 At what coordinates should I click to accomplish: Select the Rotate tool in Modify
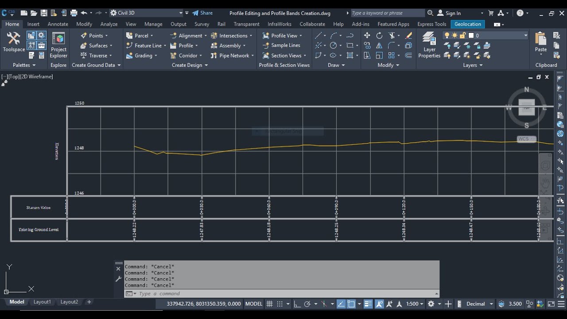(x=380, y=35)
